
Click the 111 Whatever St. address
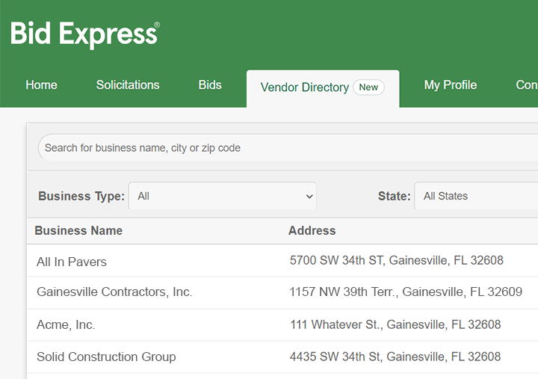click(x=395, y=324)
